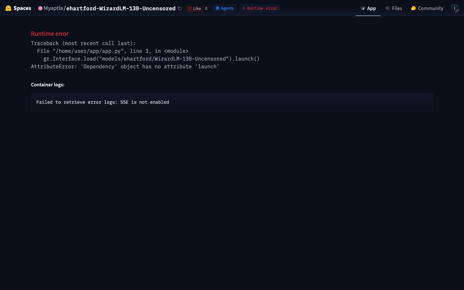This screenshot has width=464, height=290.
Task: Switch to the Files tab
Action: (x=393, y=8)
